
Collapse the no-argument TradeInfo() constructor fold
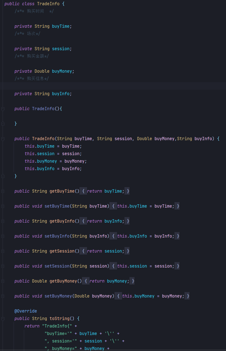(x=3, y=109)
